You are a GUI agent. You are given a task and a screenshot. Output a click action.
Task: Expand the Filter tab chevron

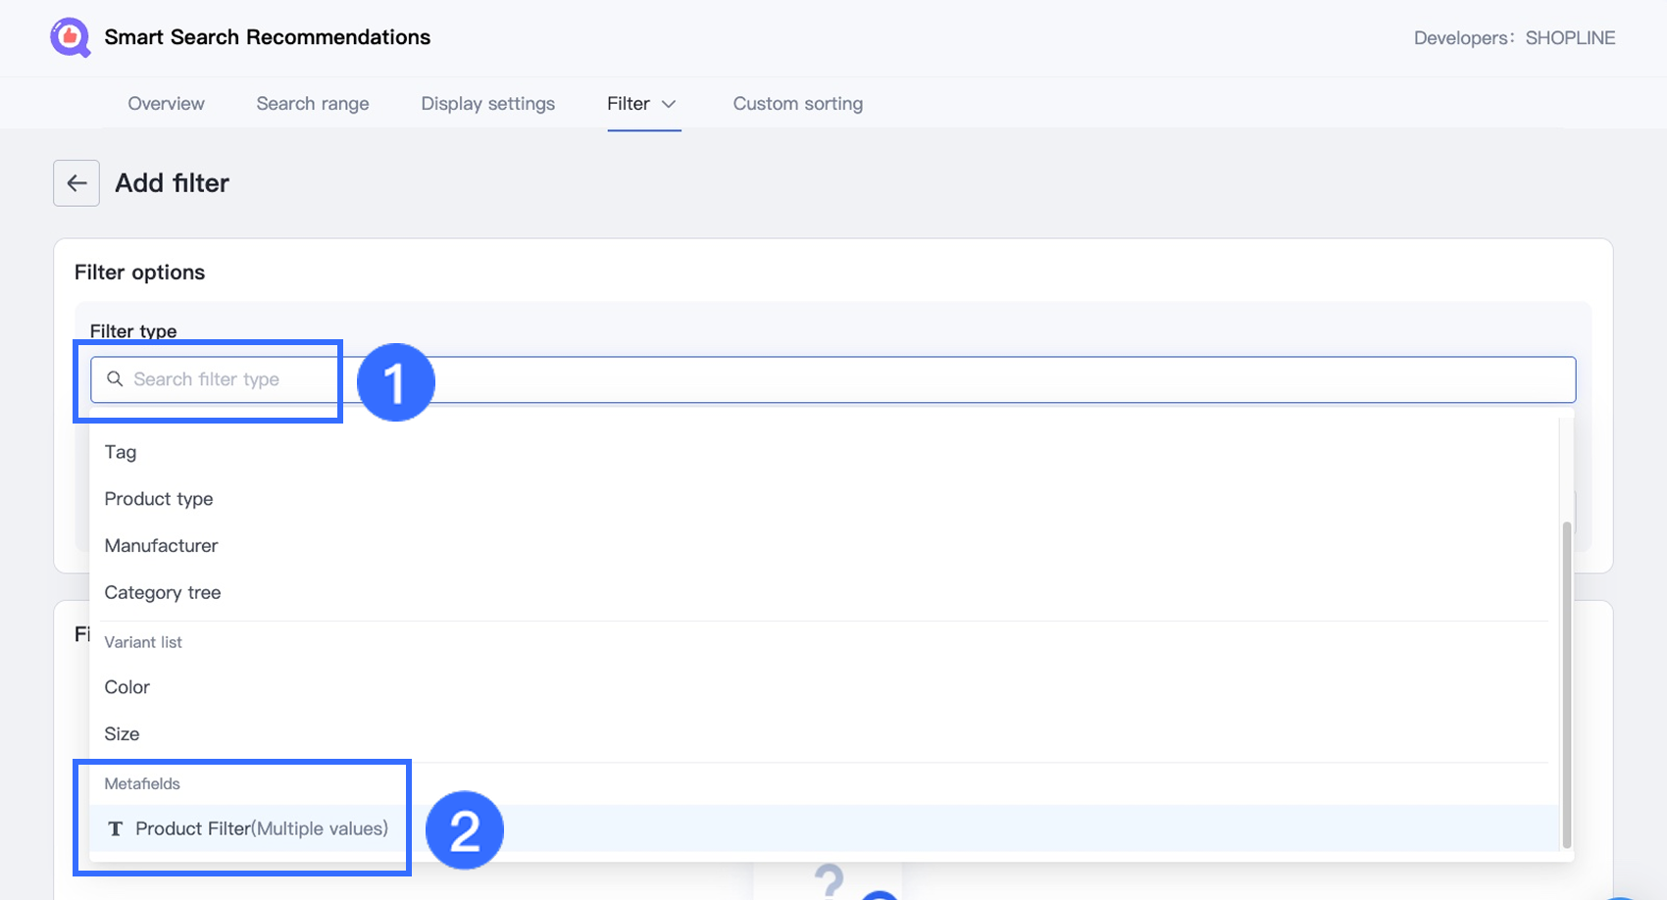point(669,104)
